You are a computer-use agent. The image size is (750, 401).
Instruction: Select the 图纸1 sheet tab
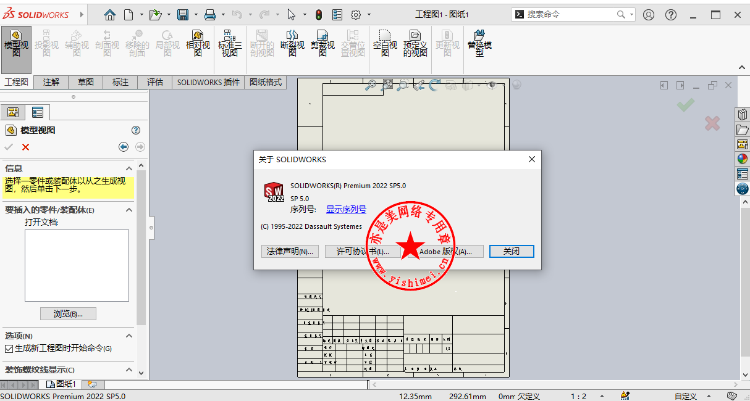(61, 384)
